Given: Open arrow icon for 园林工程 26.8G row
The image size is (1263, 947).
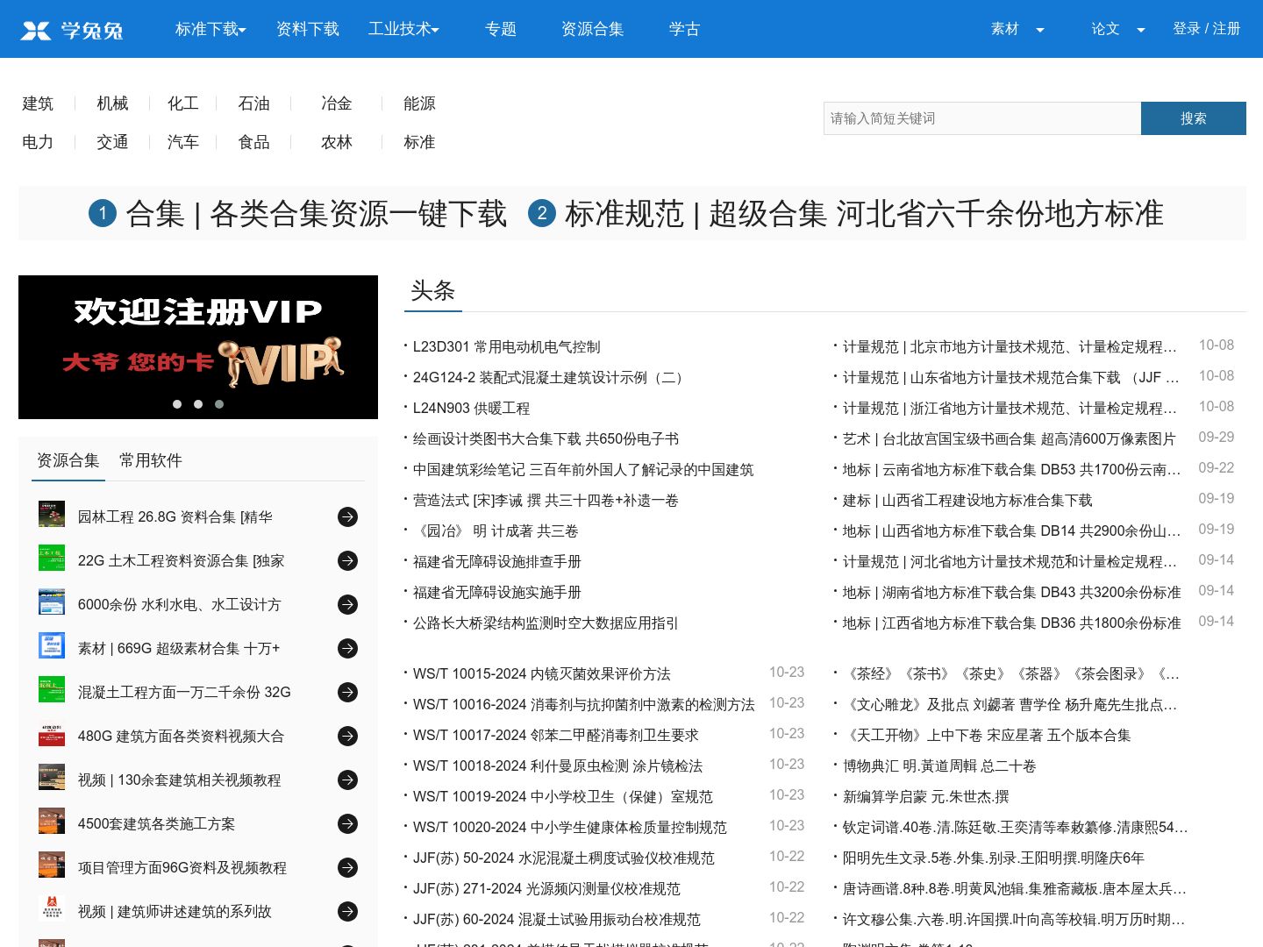Looking at the screenshot, I should pyautogui.click(x=348, y=517).
